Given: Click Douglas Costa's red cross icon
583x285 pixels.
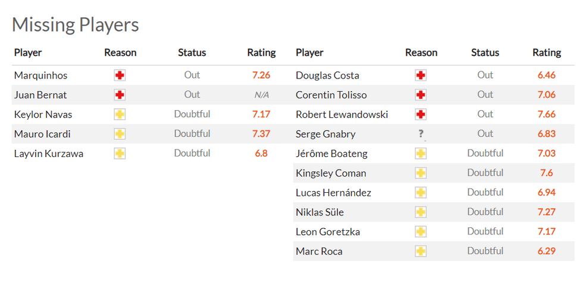Looking at the screenshot, I should [421, 76].
